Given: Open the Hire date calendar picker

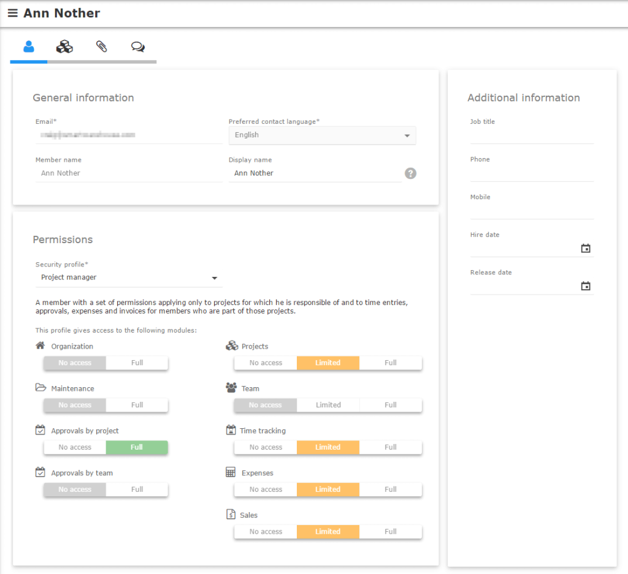Looking at the screenshot, I should (586, 248).
